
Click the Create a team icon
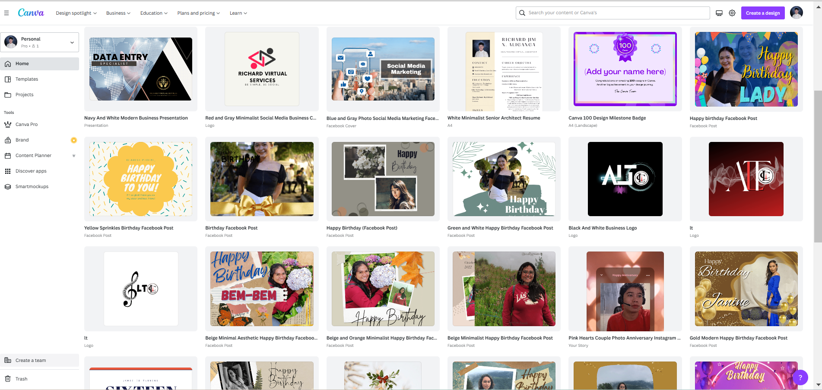(x=8, y=360)
